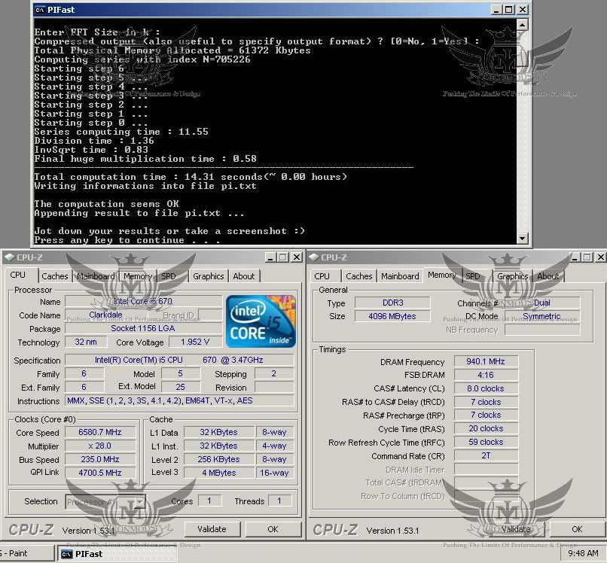Click the 'Final huge multiplication time : 0.58' line
Image resolution: width=607 pixels, height=563 pixels.
(x=145, y=159)
